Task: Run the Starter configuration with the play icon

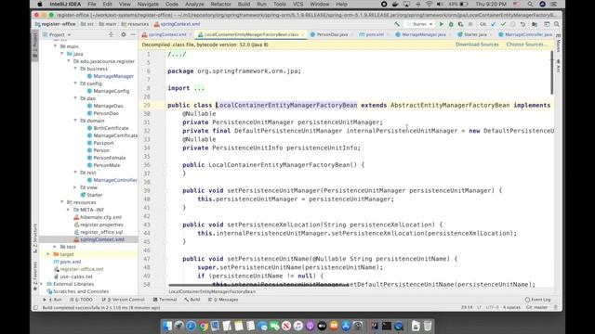Action: [x=442, y=24]
